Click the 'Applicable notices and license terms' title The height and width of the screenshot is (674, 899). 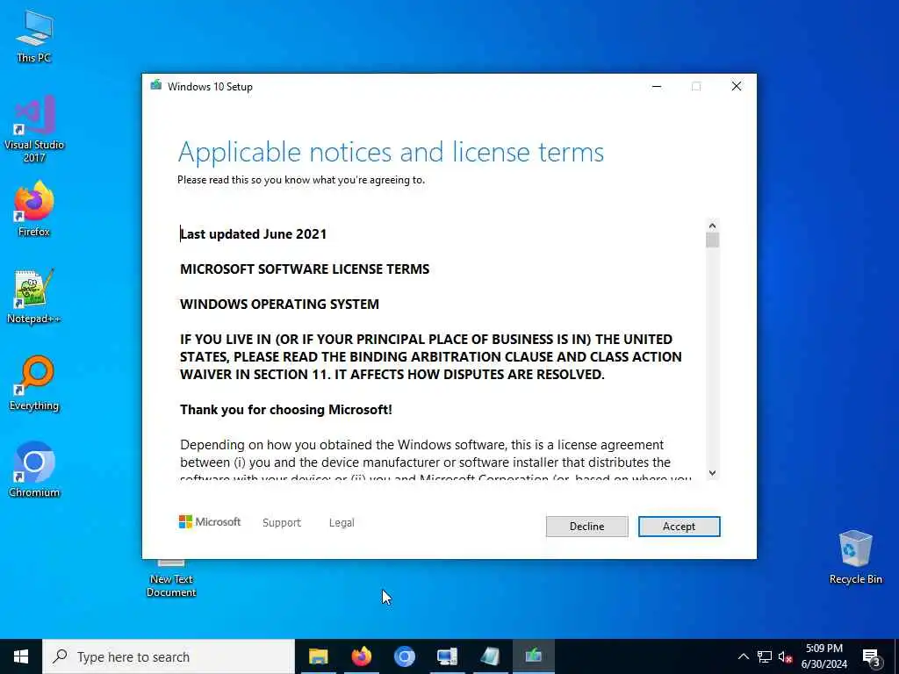coord(391,152)
